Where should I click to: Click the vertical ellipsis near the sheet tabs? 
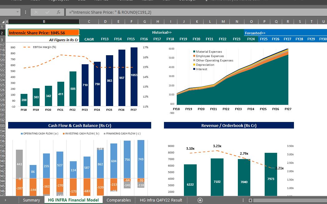pos(242,200)
